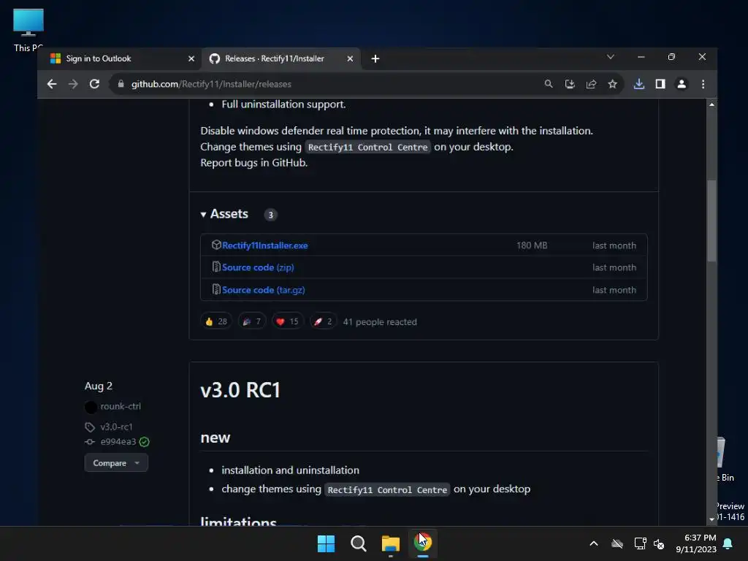Open network status tray icon
Image resolution: width=748 pixels, height=561 pixels.
(640, 543)
